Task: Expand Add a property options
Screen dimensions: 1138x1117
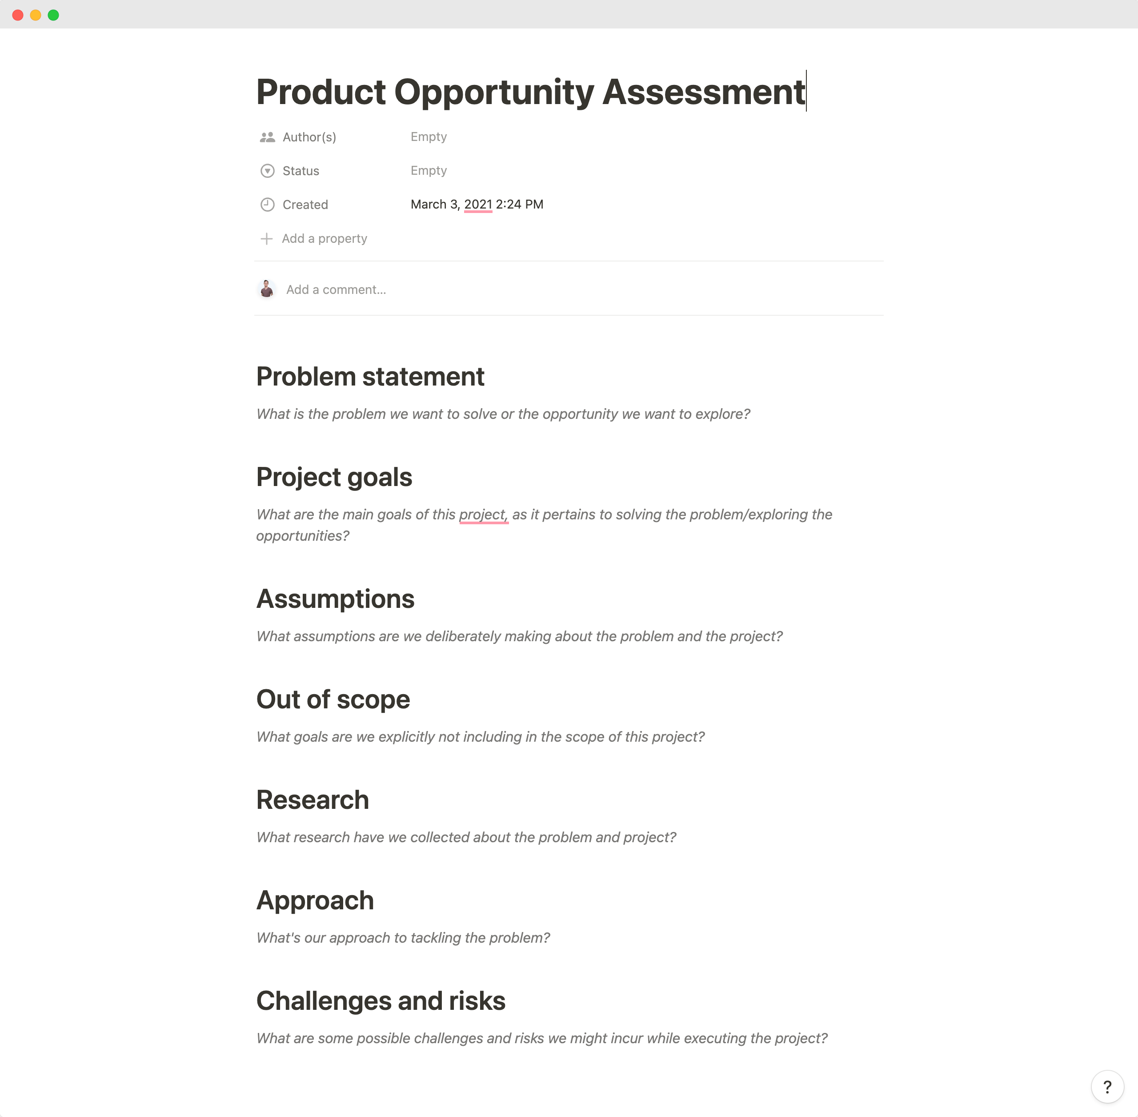Action: click(325, 238)
